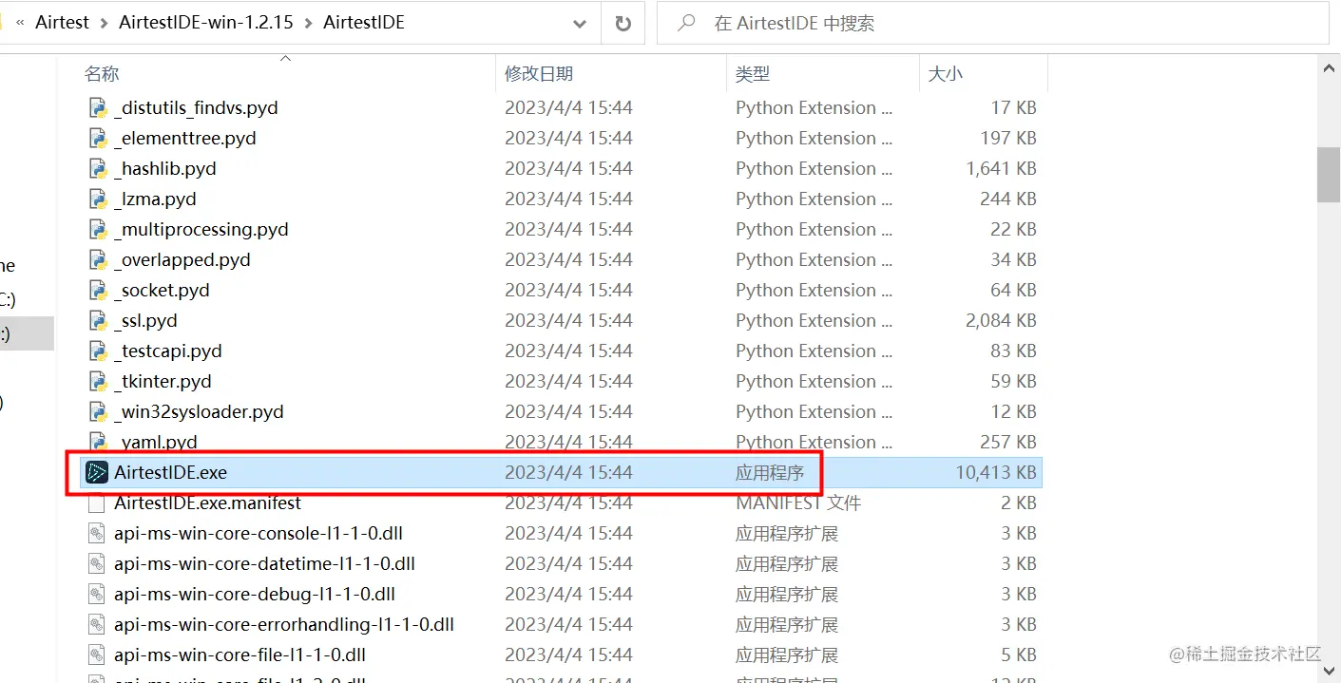Select file name _overlapped.pyd
Viewport: 1341px width, 683px height.
pos(182,260)
